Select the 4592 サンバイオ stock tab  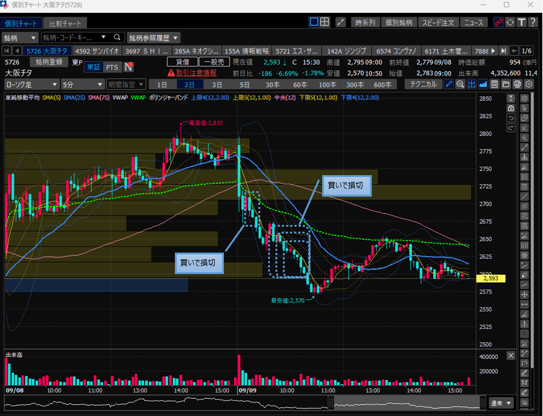pyautogui.click(x=97, y=51)
